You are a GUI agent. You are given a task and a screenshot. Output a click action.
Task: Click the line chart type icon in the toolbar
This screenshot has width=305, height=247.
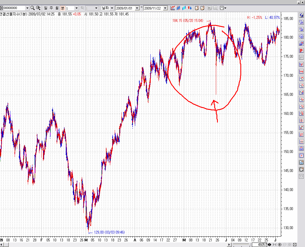[x=173, y=8]
